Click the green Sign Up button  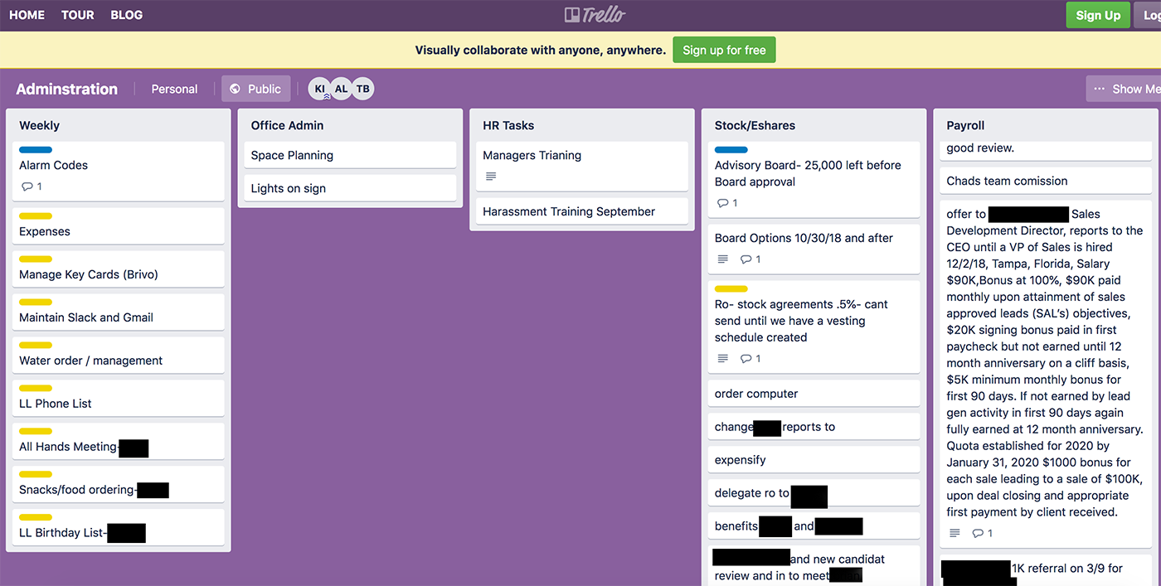point(1098,15)
